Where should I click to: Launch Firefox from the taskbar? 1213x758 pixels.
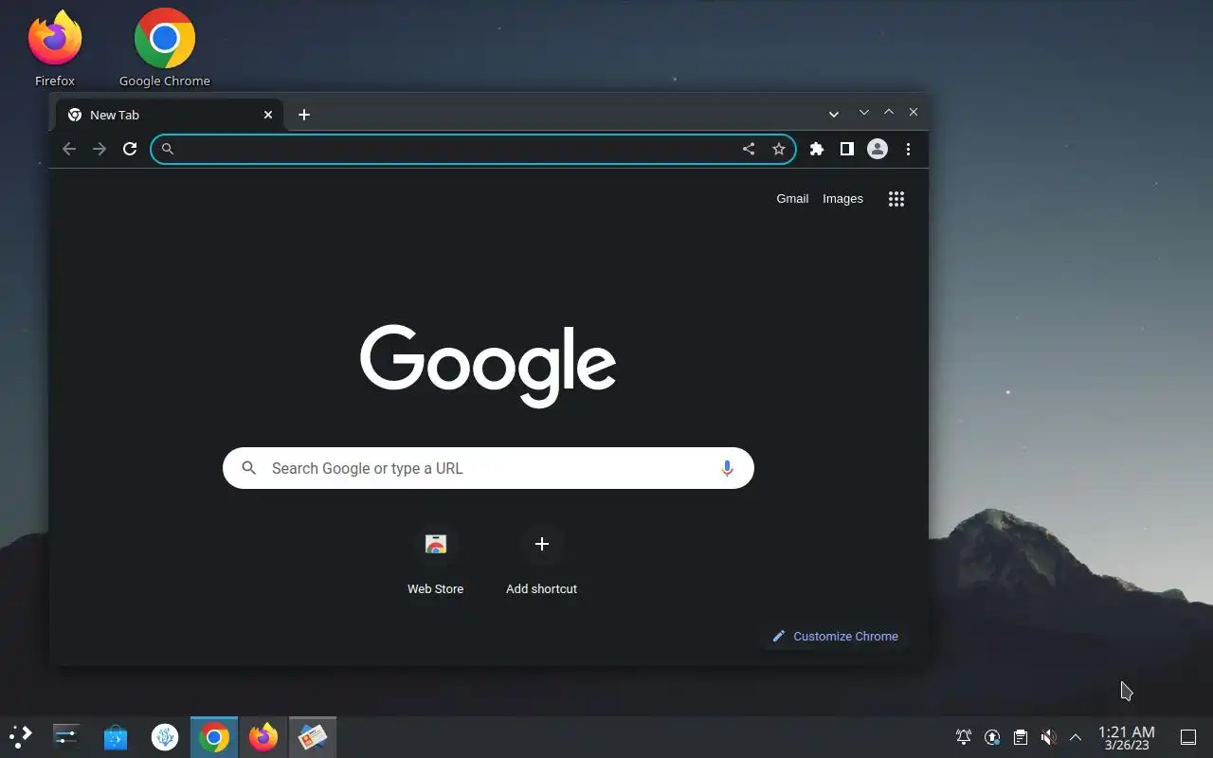(263, 736)
